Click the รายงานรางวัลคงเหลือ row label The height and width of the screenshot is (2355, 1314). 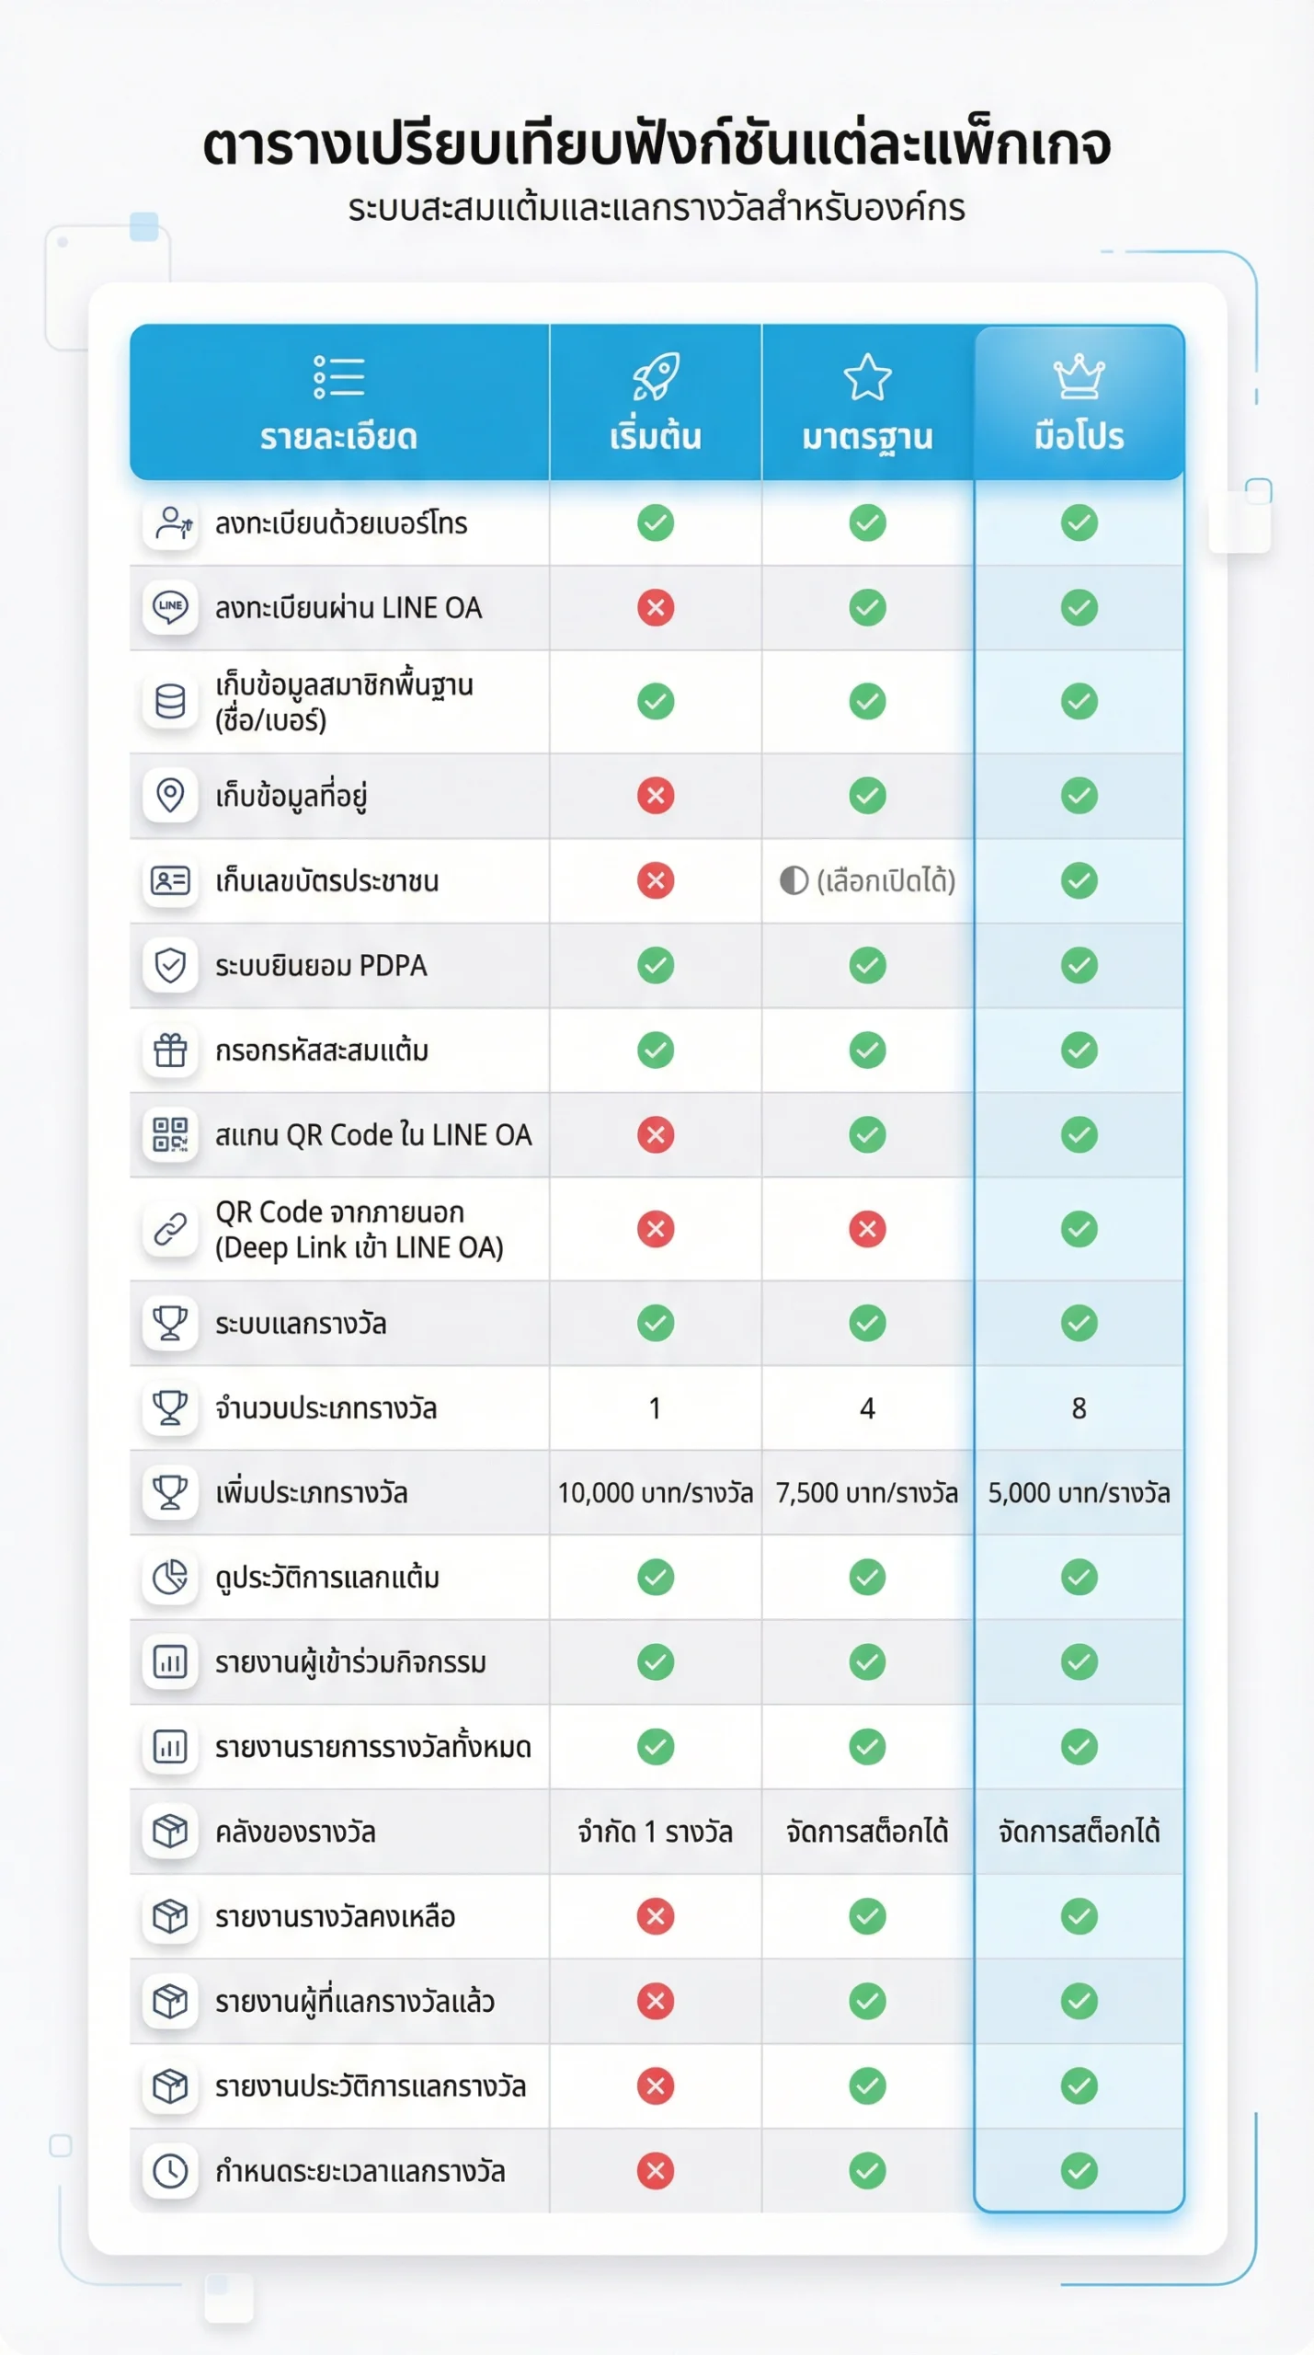tap(335, 1916)
